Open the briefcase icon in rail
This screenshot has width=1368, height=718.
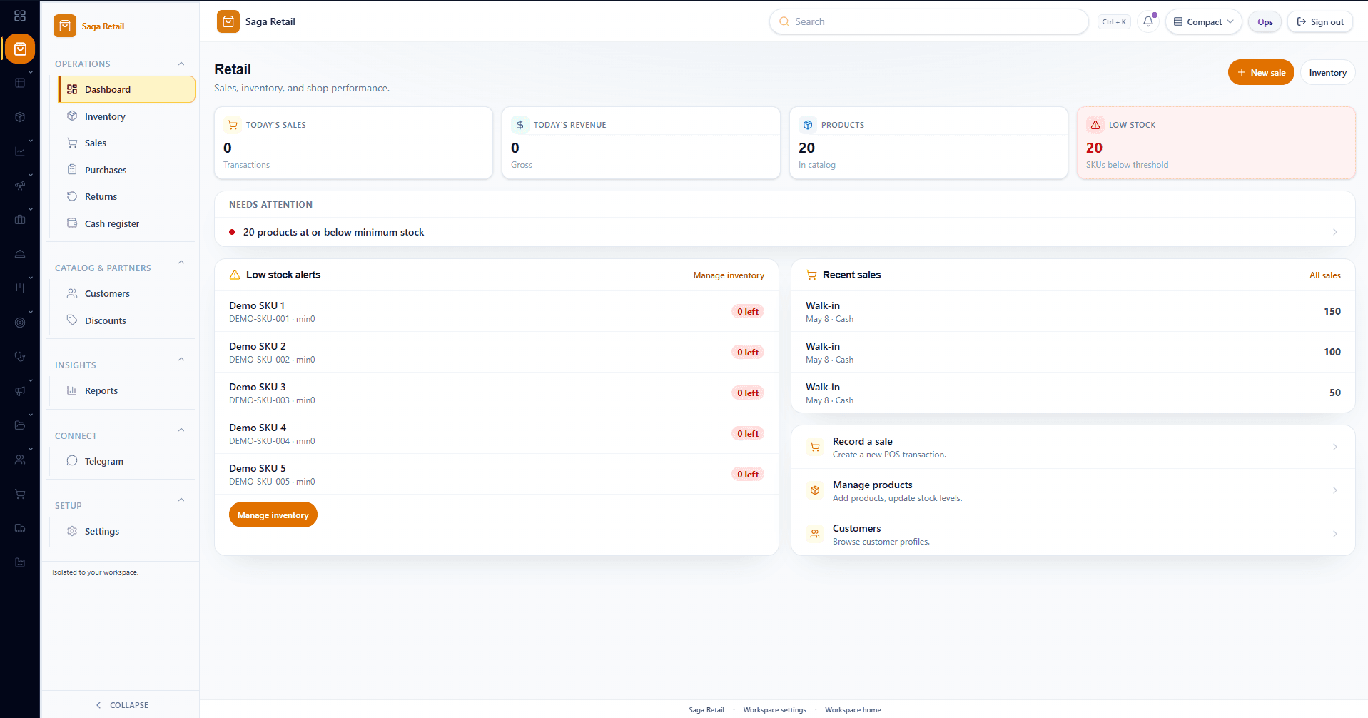point(20,220)
